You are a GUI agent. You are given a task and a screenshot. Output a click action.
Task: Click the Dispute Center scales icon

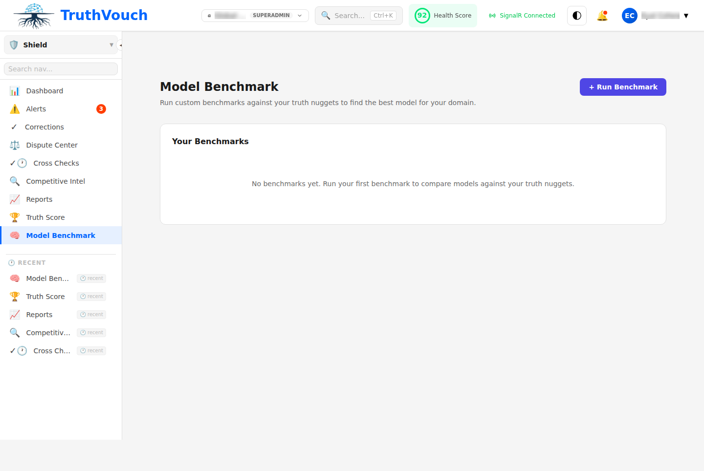click(15, 145)
